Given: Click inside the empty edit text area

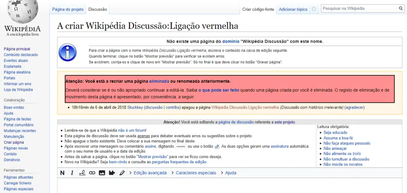Looking at the screenshot, I should (229, 185).
